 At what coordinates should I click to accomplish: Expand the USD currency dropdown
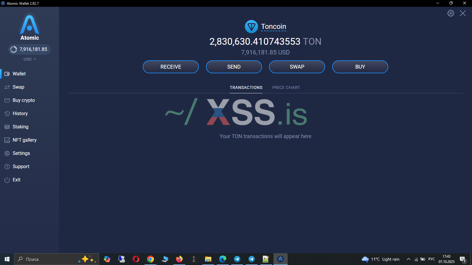pos(30,59)
